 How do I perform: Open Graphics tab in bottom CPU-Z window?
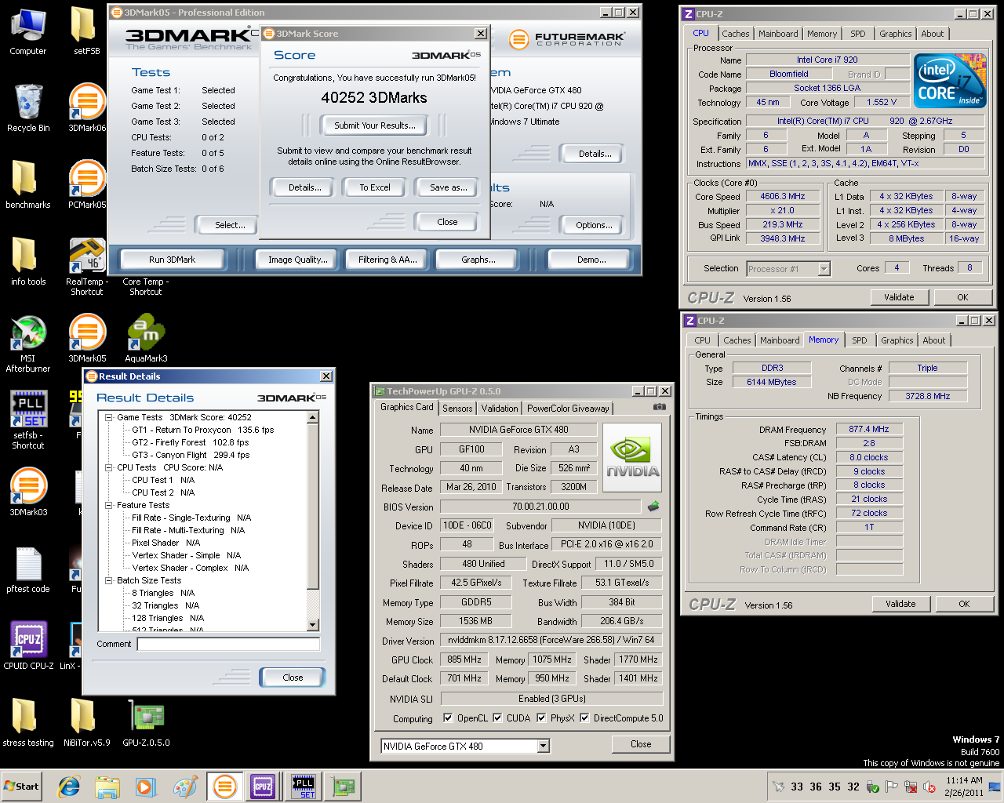897,340
